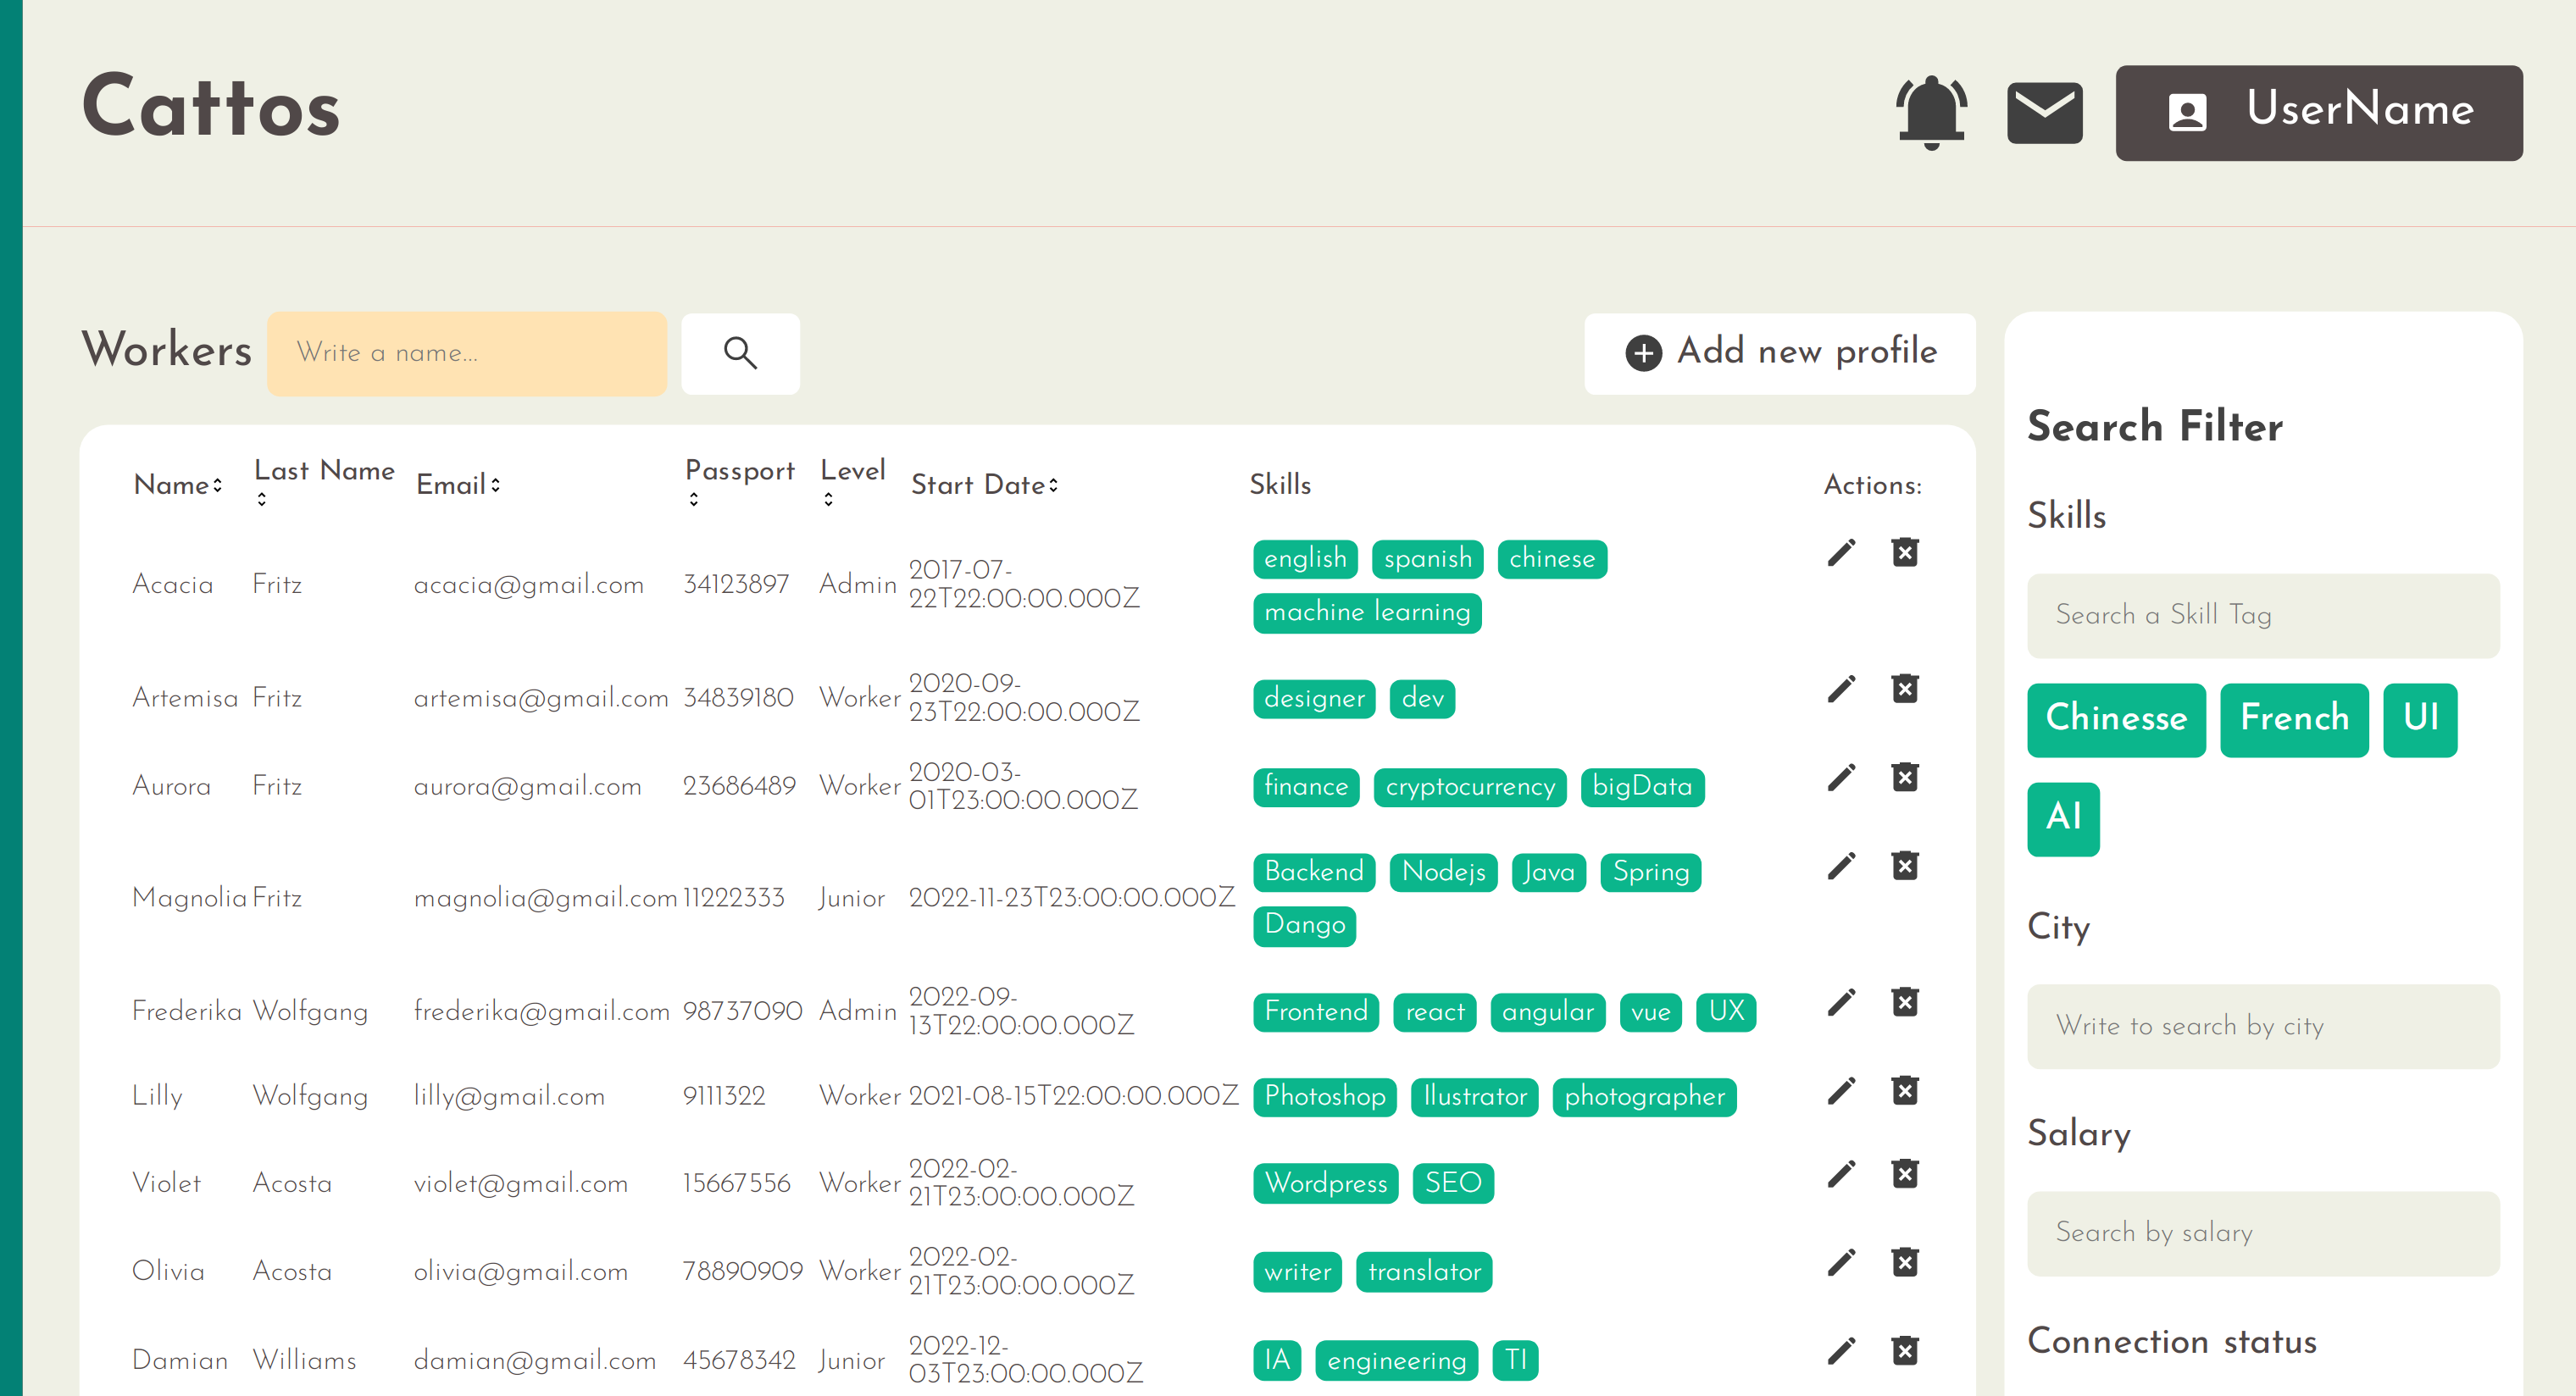The width and height of the screenshot is (2576, 1396).
Task: Select the French skill filter tag
Action: tap(2294, 719)
